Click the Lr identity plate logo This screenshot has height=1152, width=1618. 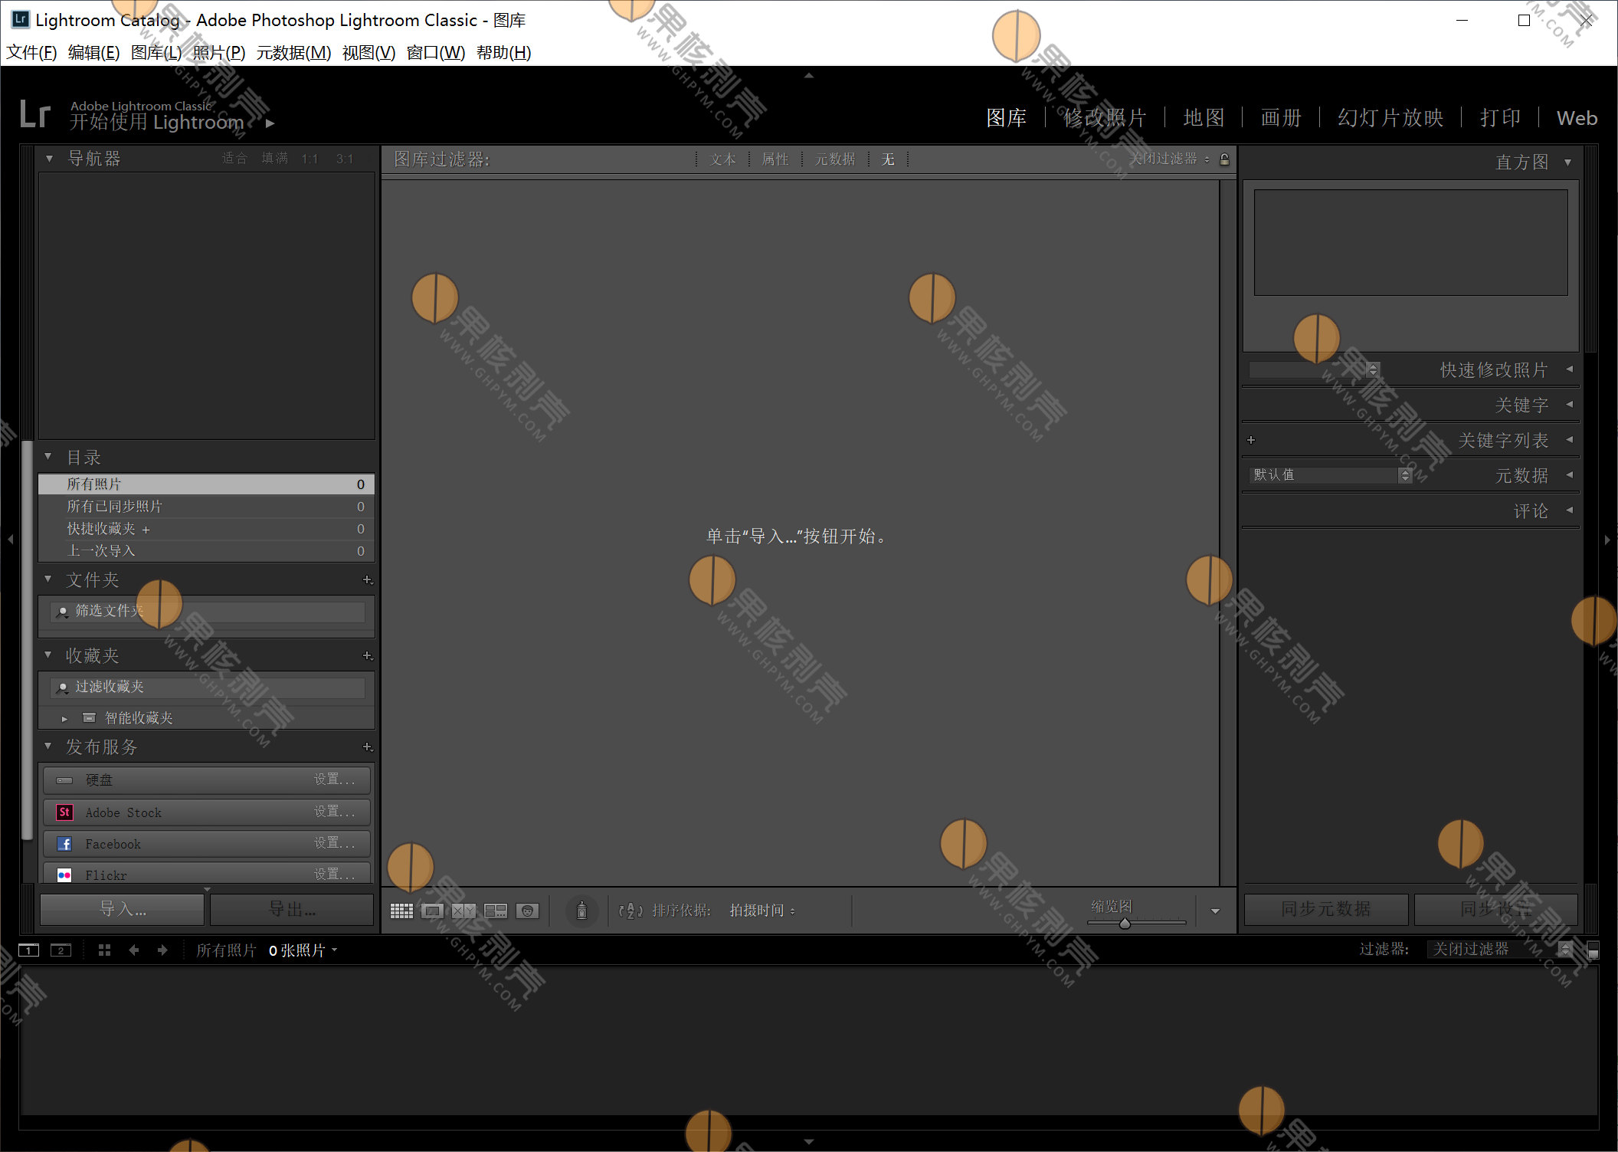pyautogui.click(x=35, y=114)
